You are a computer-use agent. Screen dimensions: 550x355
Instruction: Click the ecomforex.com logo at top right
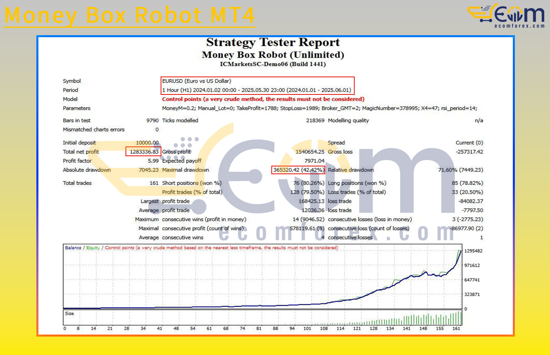(506, 16)
